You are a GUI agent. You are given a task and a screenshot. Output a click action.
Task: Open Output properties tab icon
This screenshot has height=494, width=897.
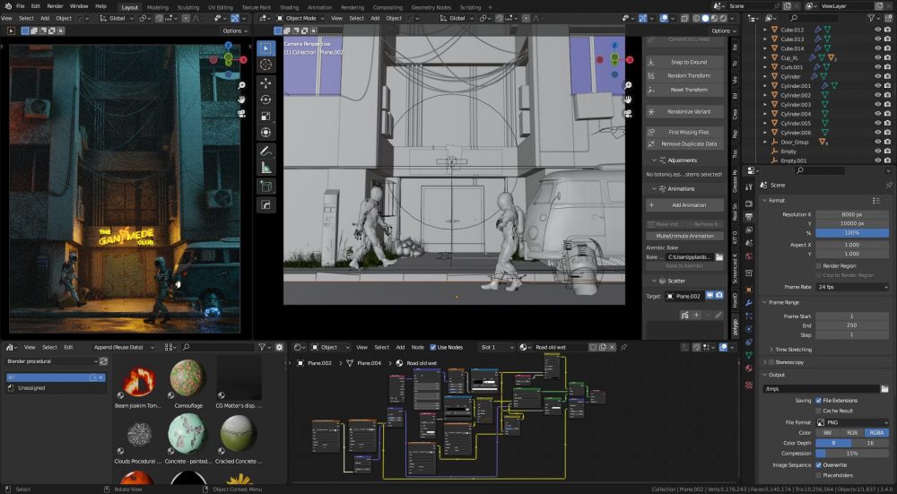(x=749, y=217)
